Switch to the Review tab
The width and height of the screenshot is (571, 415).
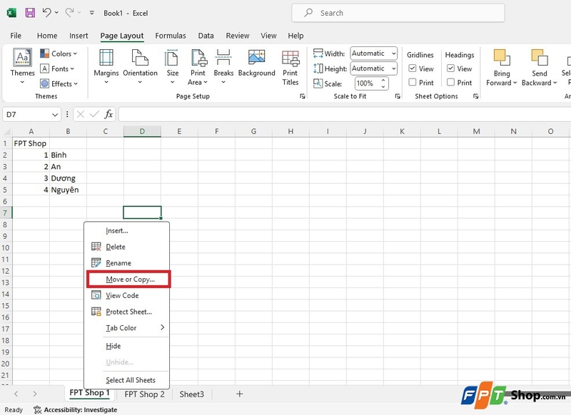point(238,36)
